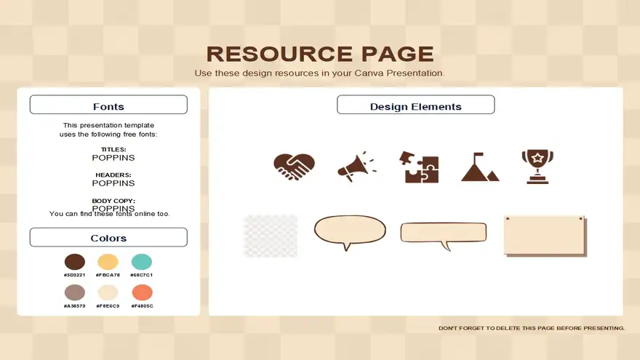Select the 'DON'T FORGET TO DELETE THIS PAGE' note
Screen dimensions: 640x360
(532, 328)
